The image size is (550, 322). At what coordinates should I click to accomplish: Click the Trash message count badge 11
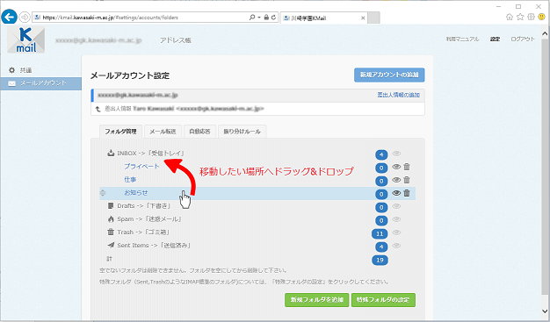(380, 233)
